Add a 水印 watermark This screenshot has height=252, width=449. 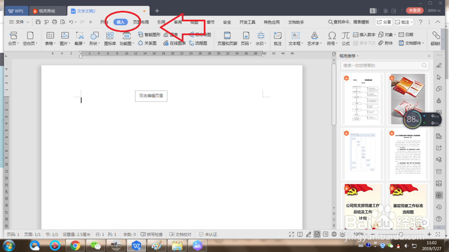[x=261, y=38]
